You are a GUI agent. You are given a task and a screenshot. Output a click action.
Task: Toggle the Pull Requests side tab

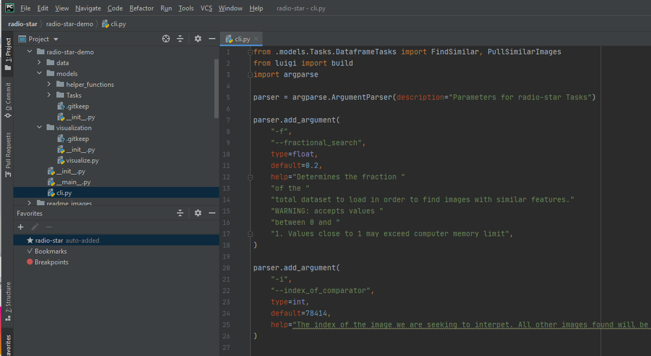click(7, 155)
